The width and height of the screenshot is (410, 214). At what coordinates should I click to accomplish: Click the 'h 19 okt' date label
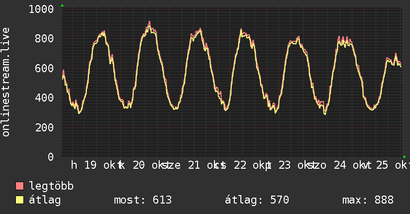coord(95,165)
